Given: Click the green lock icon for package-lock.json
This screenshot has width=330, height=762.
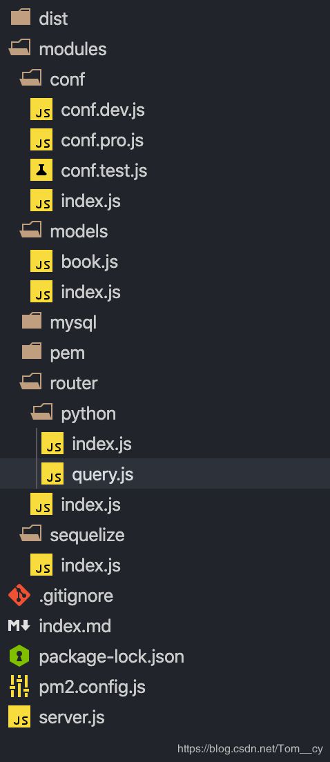Looking at the screenshot, I should pos(19,656).
